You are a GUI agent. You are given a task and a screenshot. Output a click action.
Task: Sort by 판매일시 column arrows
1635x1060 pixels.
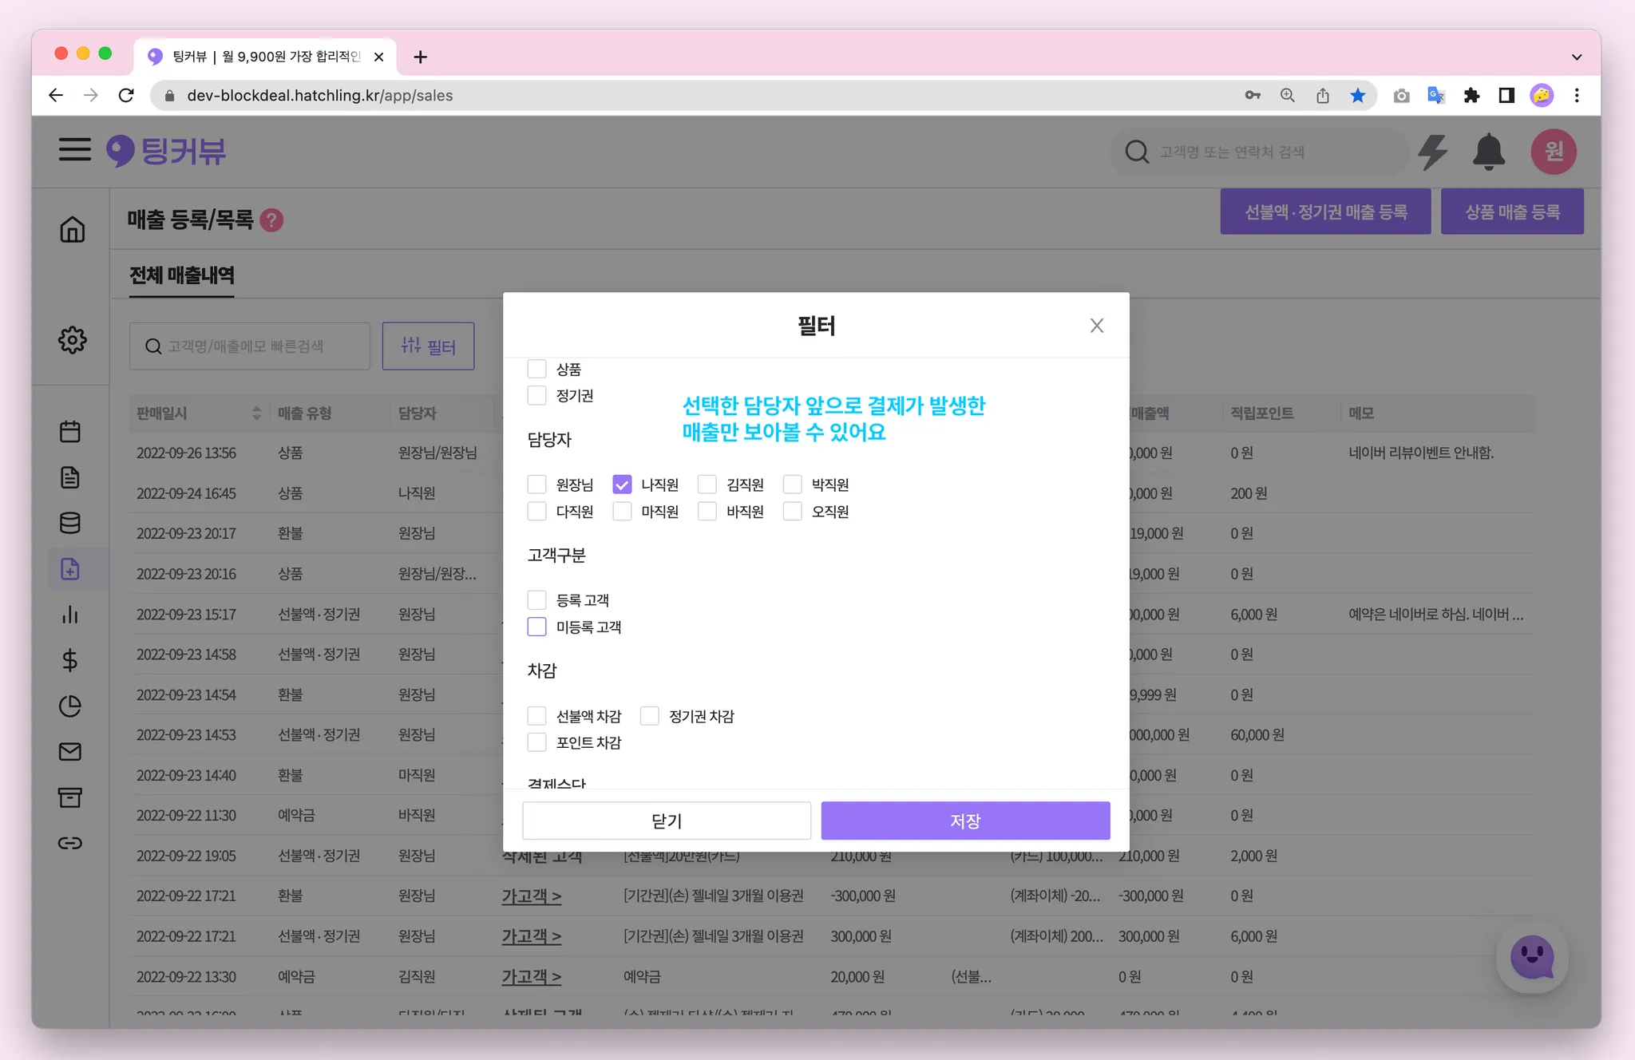point(256,413)
